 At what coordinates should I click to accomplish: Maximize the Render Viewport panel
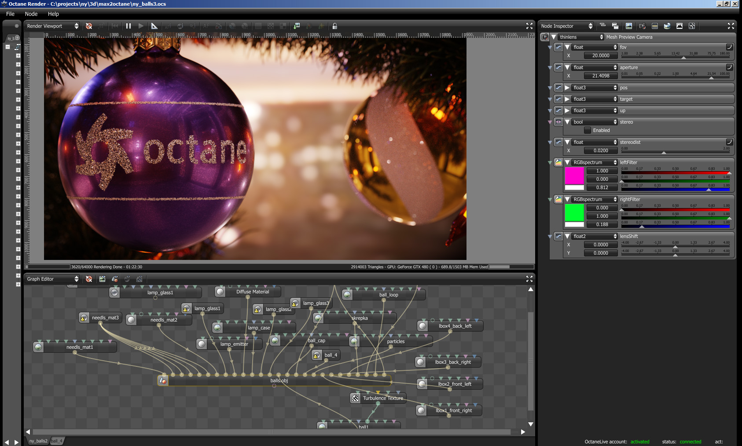[529, 26]
